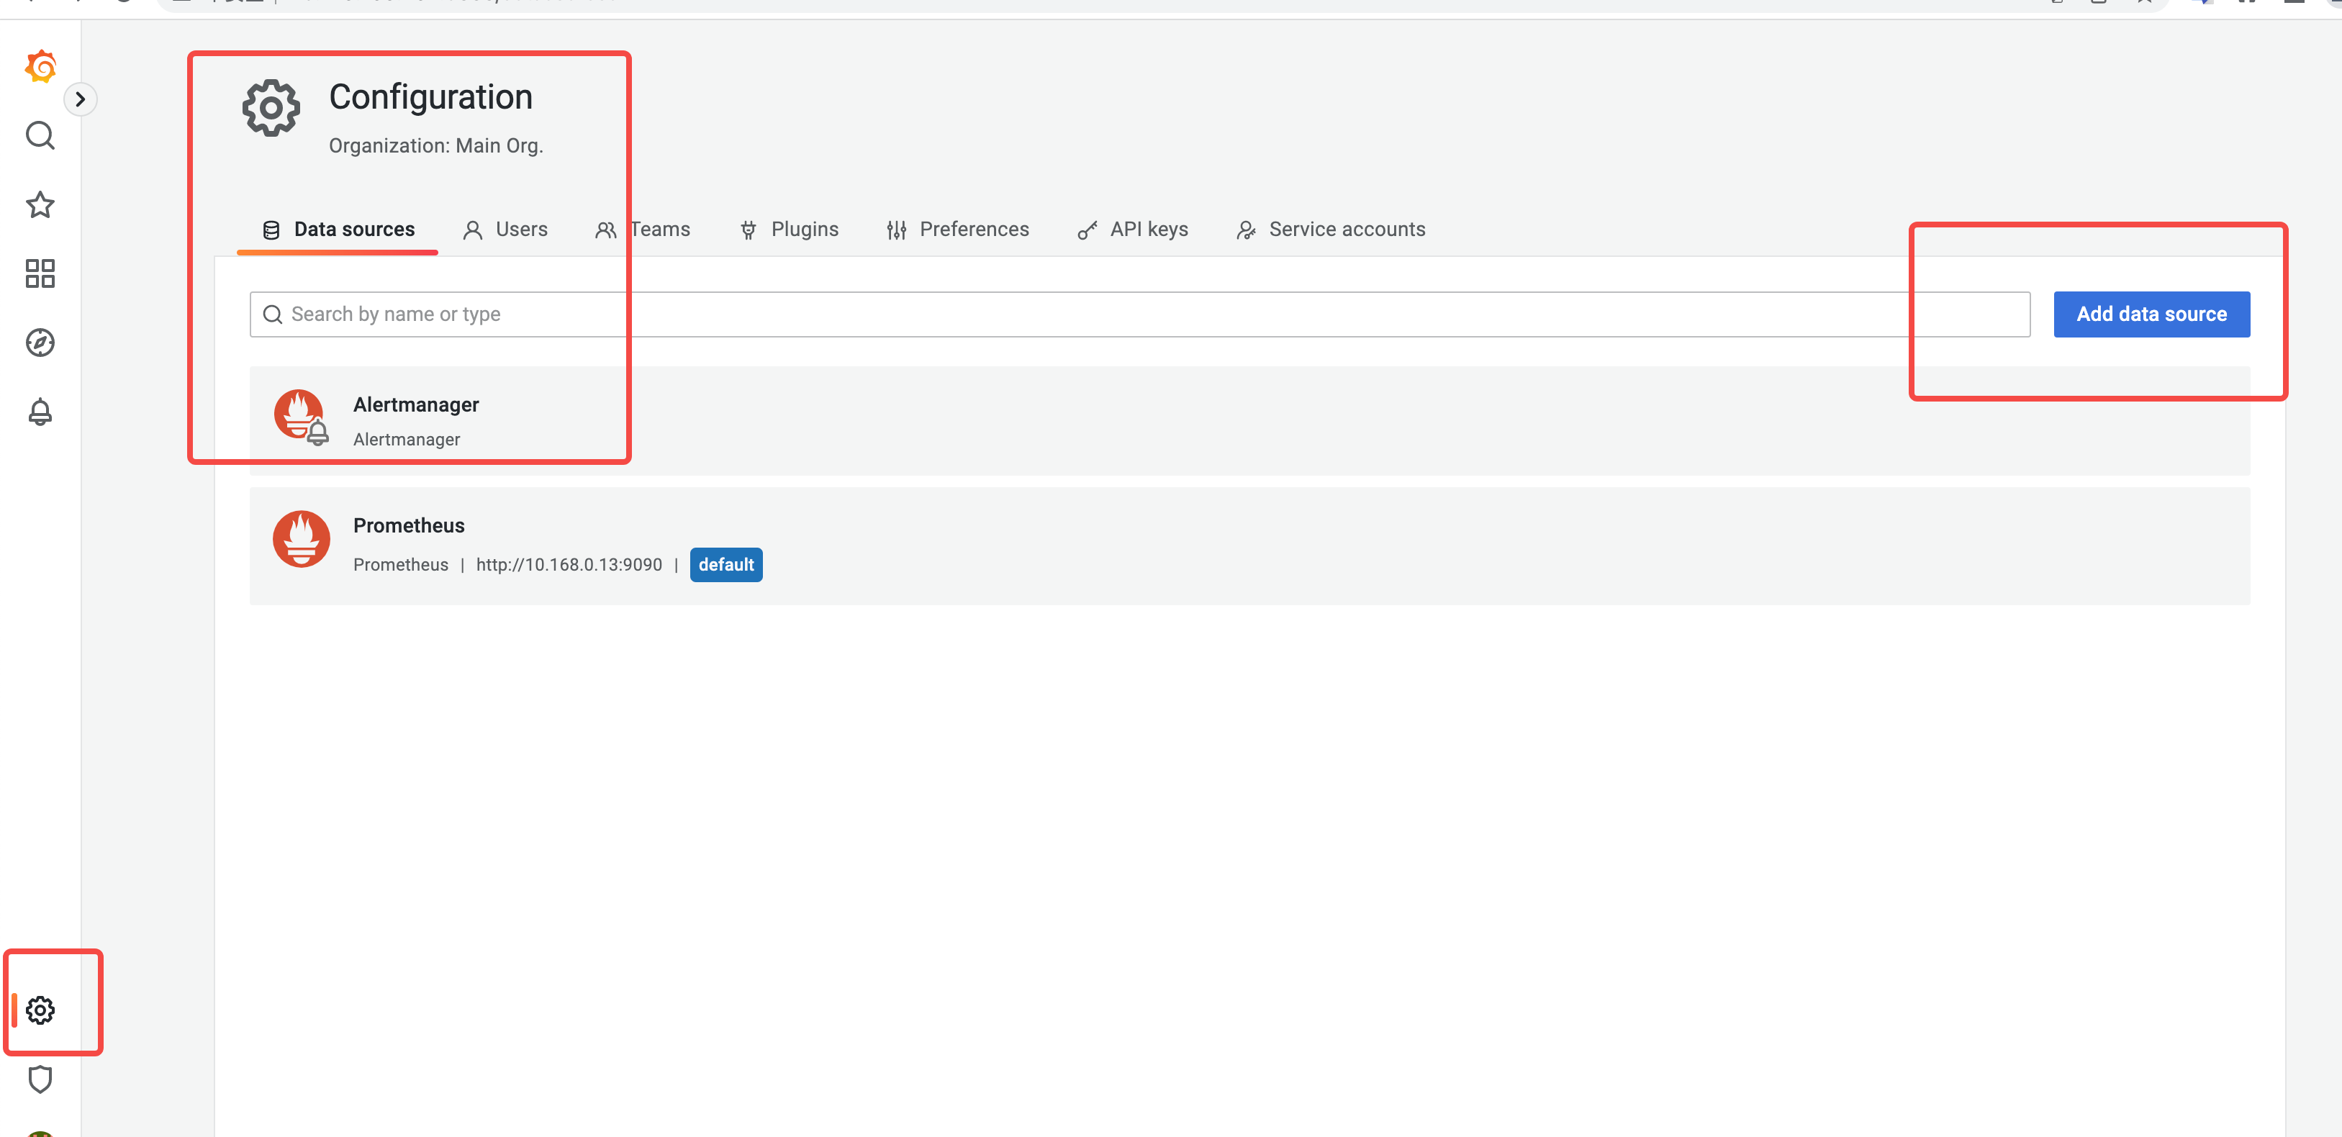Screen dimensions: 2342x1137
Task: Switch to the Teams tab
Action: pos(643,230)
